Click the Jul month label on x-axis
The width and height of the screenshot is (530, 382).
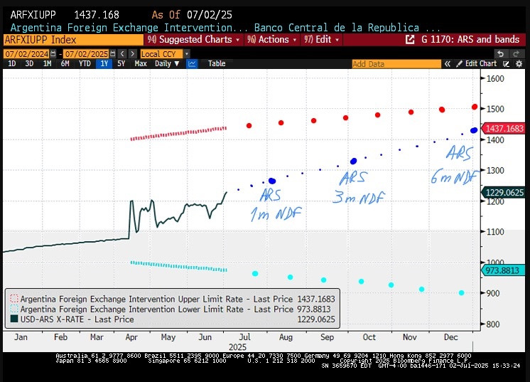[244, 337]
